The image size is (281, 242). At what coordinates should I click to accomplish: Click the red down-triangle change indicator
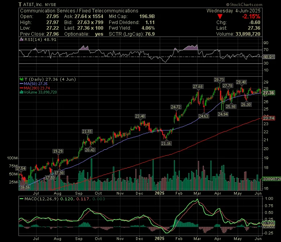220,17
